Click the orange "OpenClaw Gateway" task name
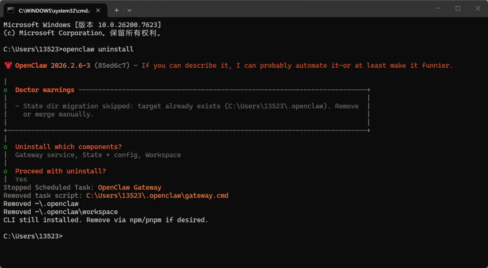Viewport: 488px width, 268px height. [129, 188]
